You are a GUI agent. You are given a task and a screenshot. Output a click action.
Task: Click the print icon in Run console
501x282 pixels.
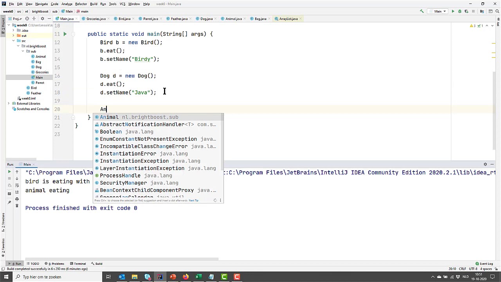coord(17,199)
